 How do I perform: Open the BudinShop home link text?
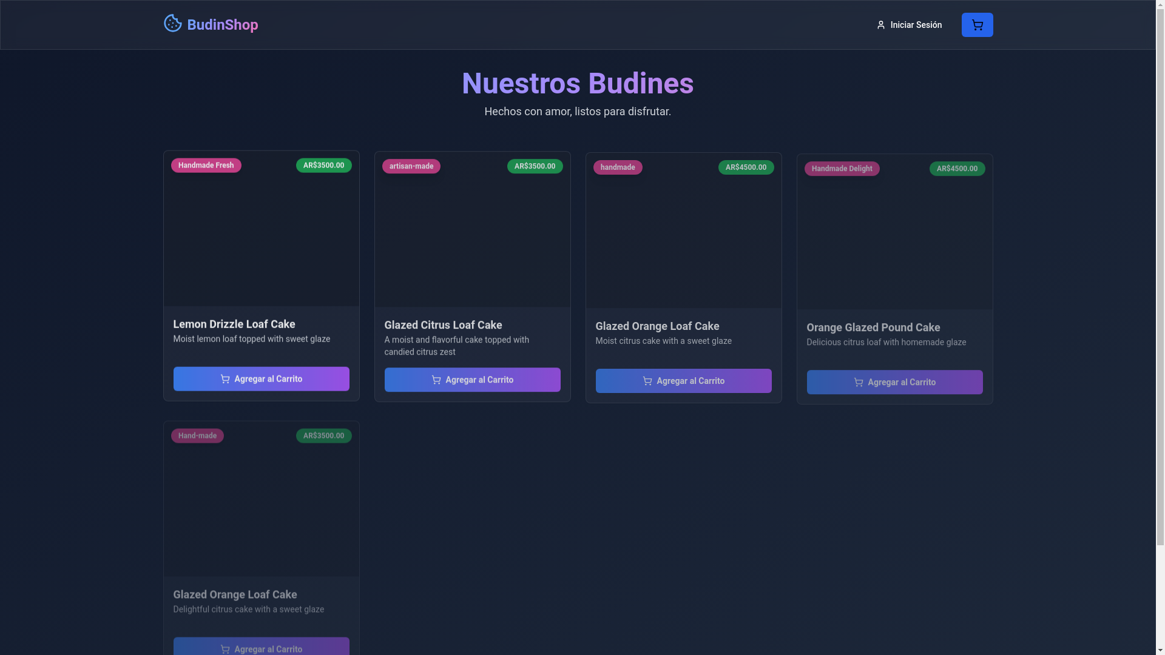[222, 25]
